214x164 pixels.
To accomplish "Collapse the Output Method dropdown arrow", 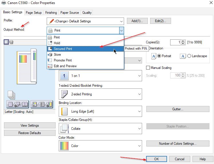I will [121, 30].
